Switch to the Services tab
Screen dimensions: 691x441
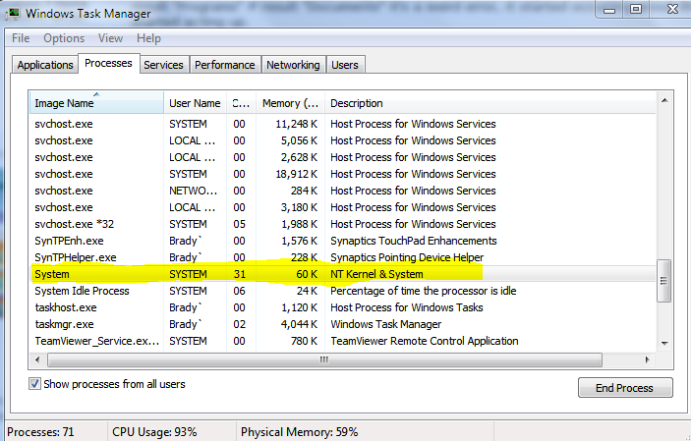point(163,65)
